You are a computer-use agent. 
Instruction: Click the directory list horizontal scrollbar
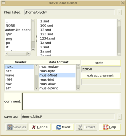click(x=18, y=54)
